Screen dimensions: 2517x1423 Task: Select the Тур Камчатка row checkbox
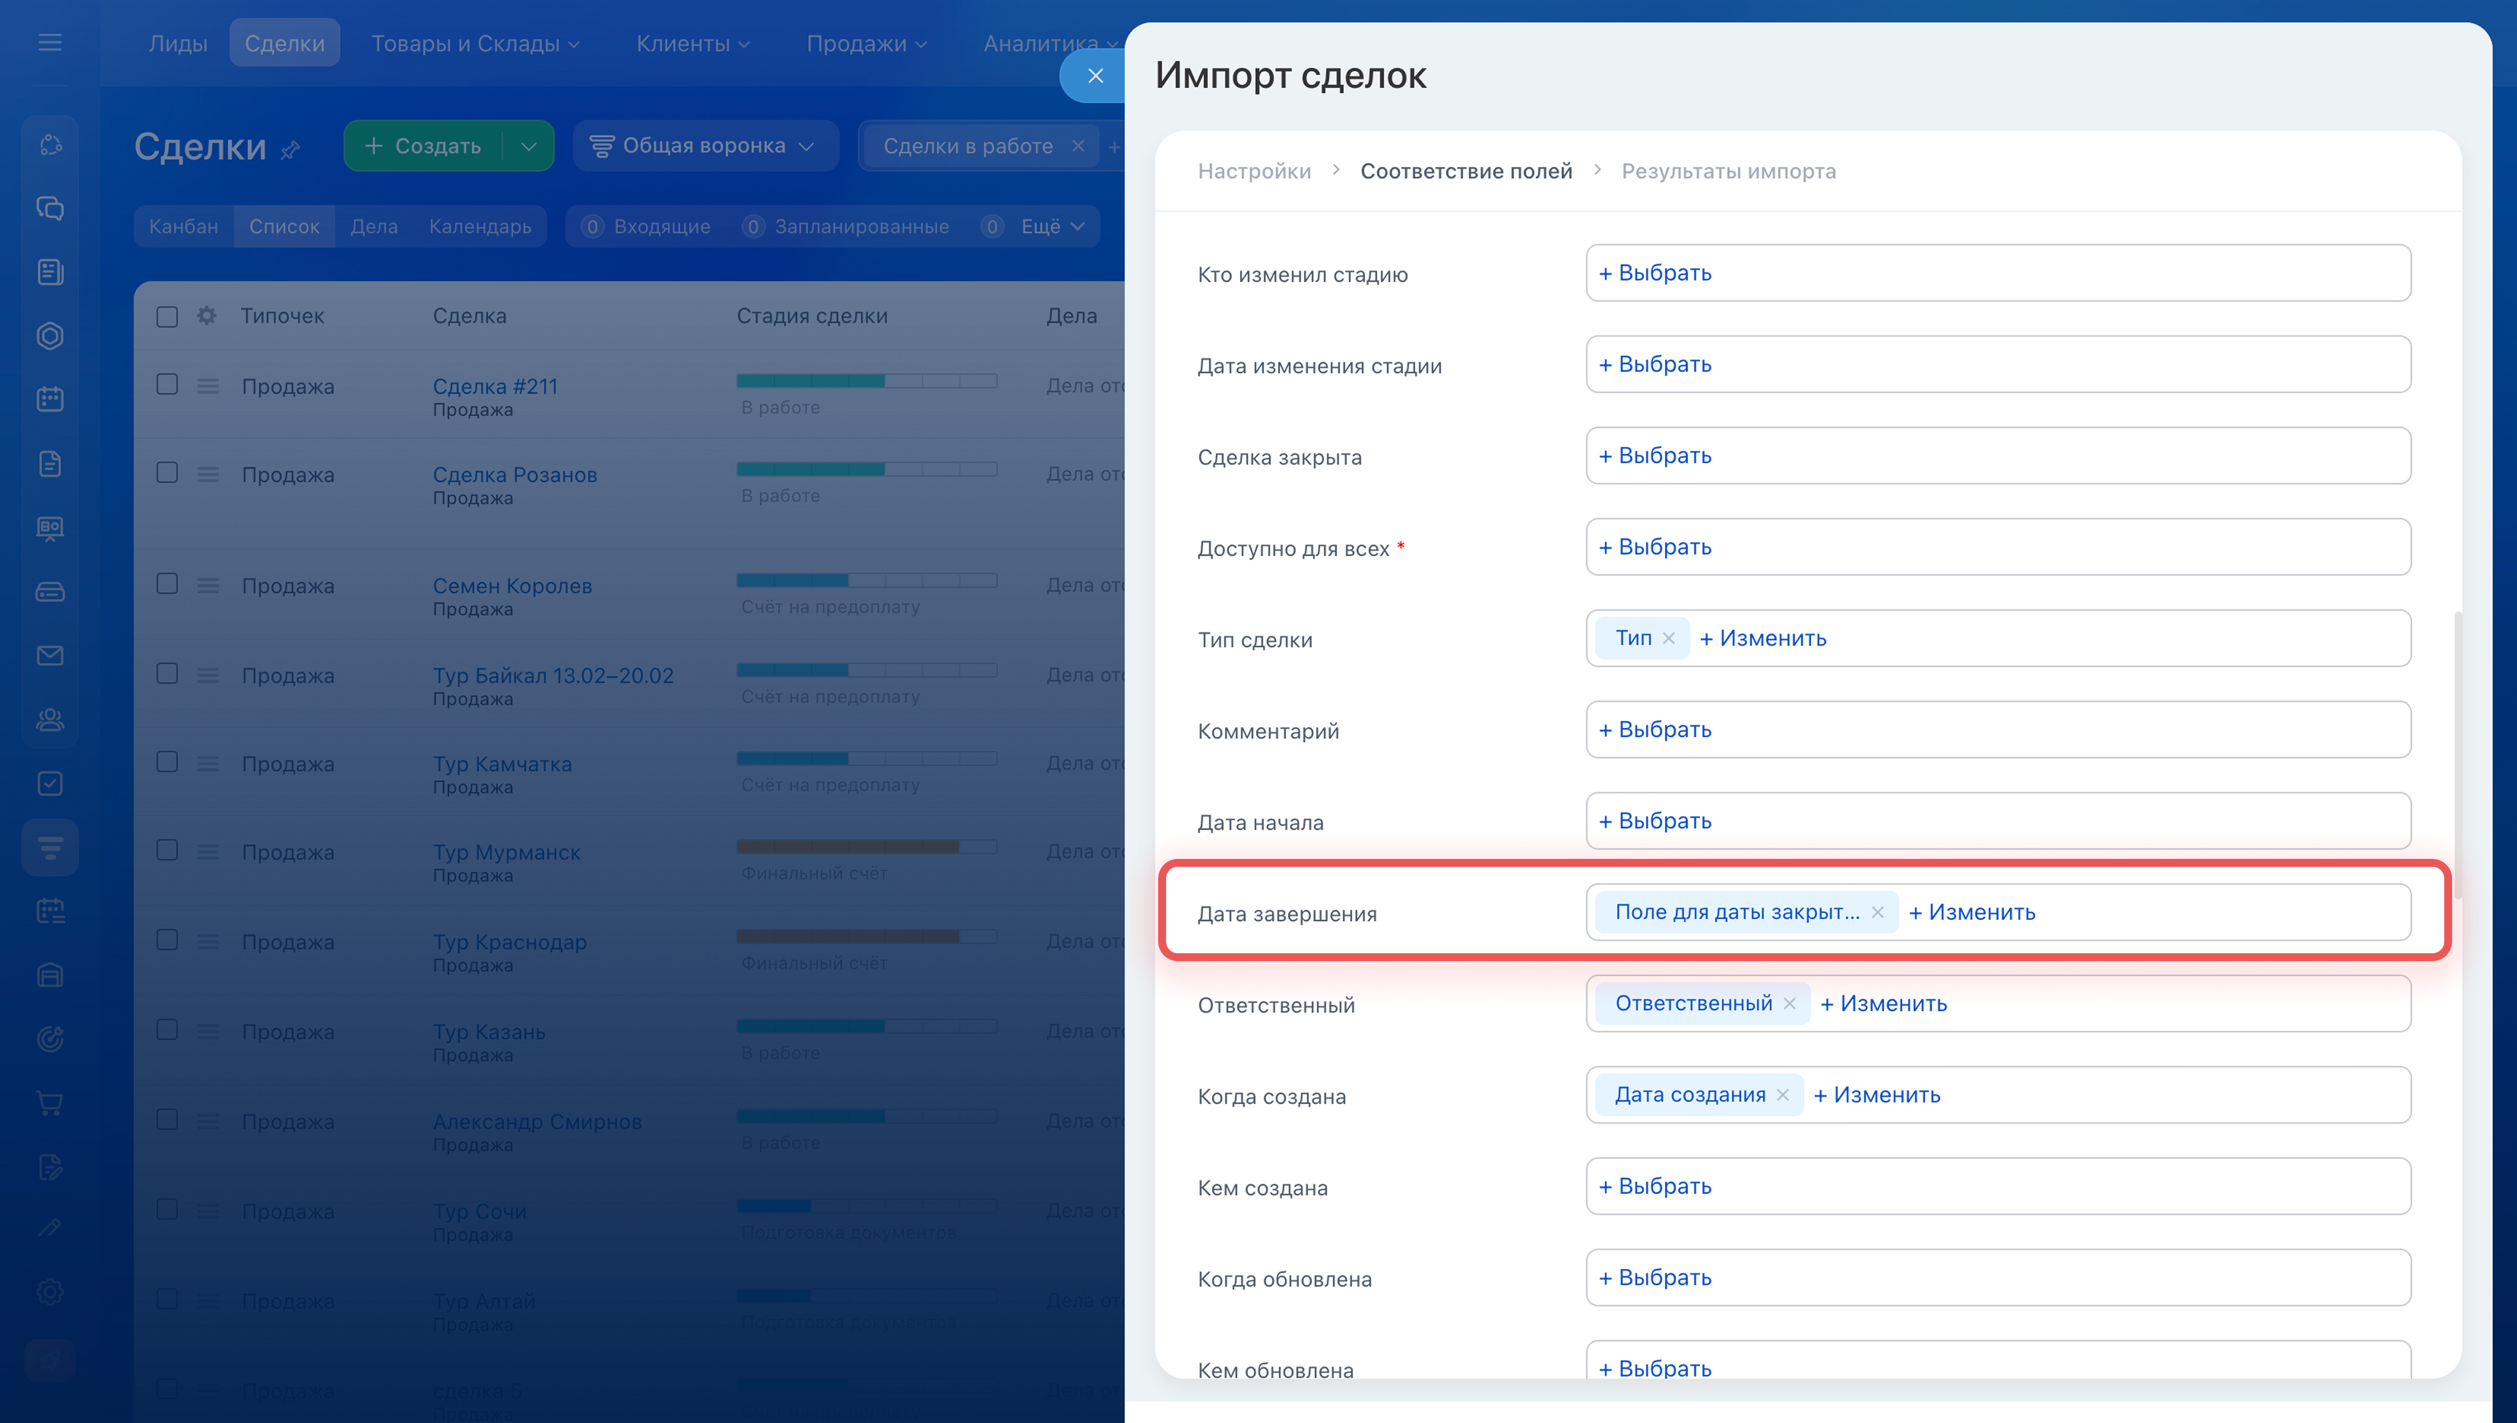click(167, 761)
